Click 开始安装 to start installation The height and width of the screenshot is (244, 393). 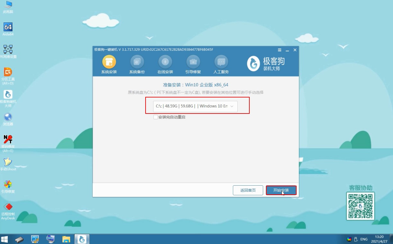click(x=281, y=190)
